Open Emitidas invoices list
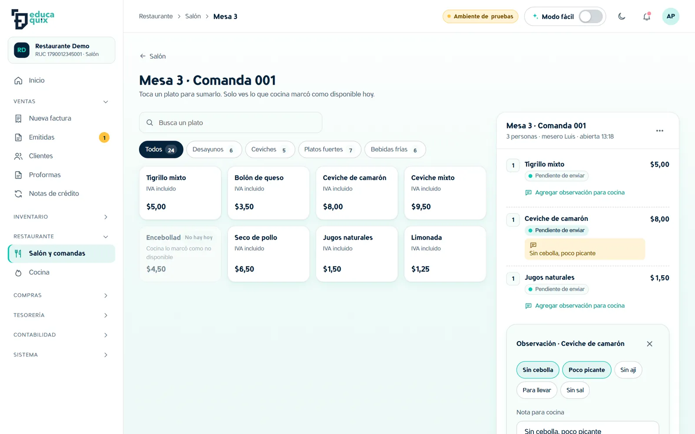 point(61,138)
